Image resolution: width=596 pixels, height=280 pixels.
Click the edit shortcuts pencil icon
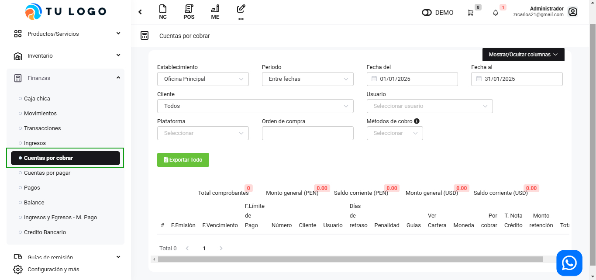click(x=241, y=10)
